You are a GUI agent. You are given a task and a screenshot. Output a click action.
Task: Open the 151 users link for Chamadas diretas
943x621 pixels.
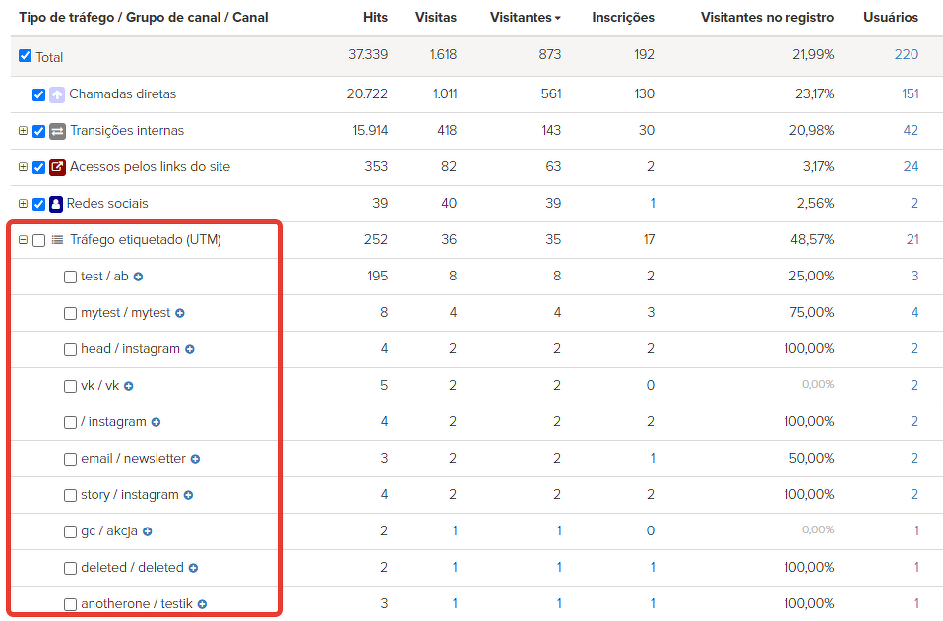coord(910,93)
